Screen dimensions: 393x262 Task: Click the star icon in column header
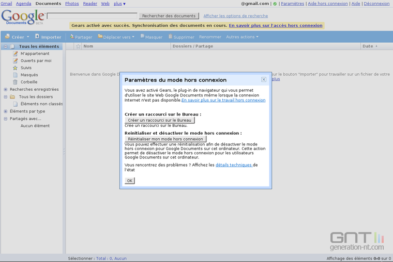click(78, 46)
